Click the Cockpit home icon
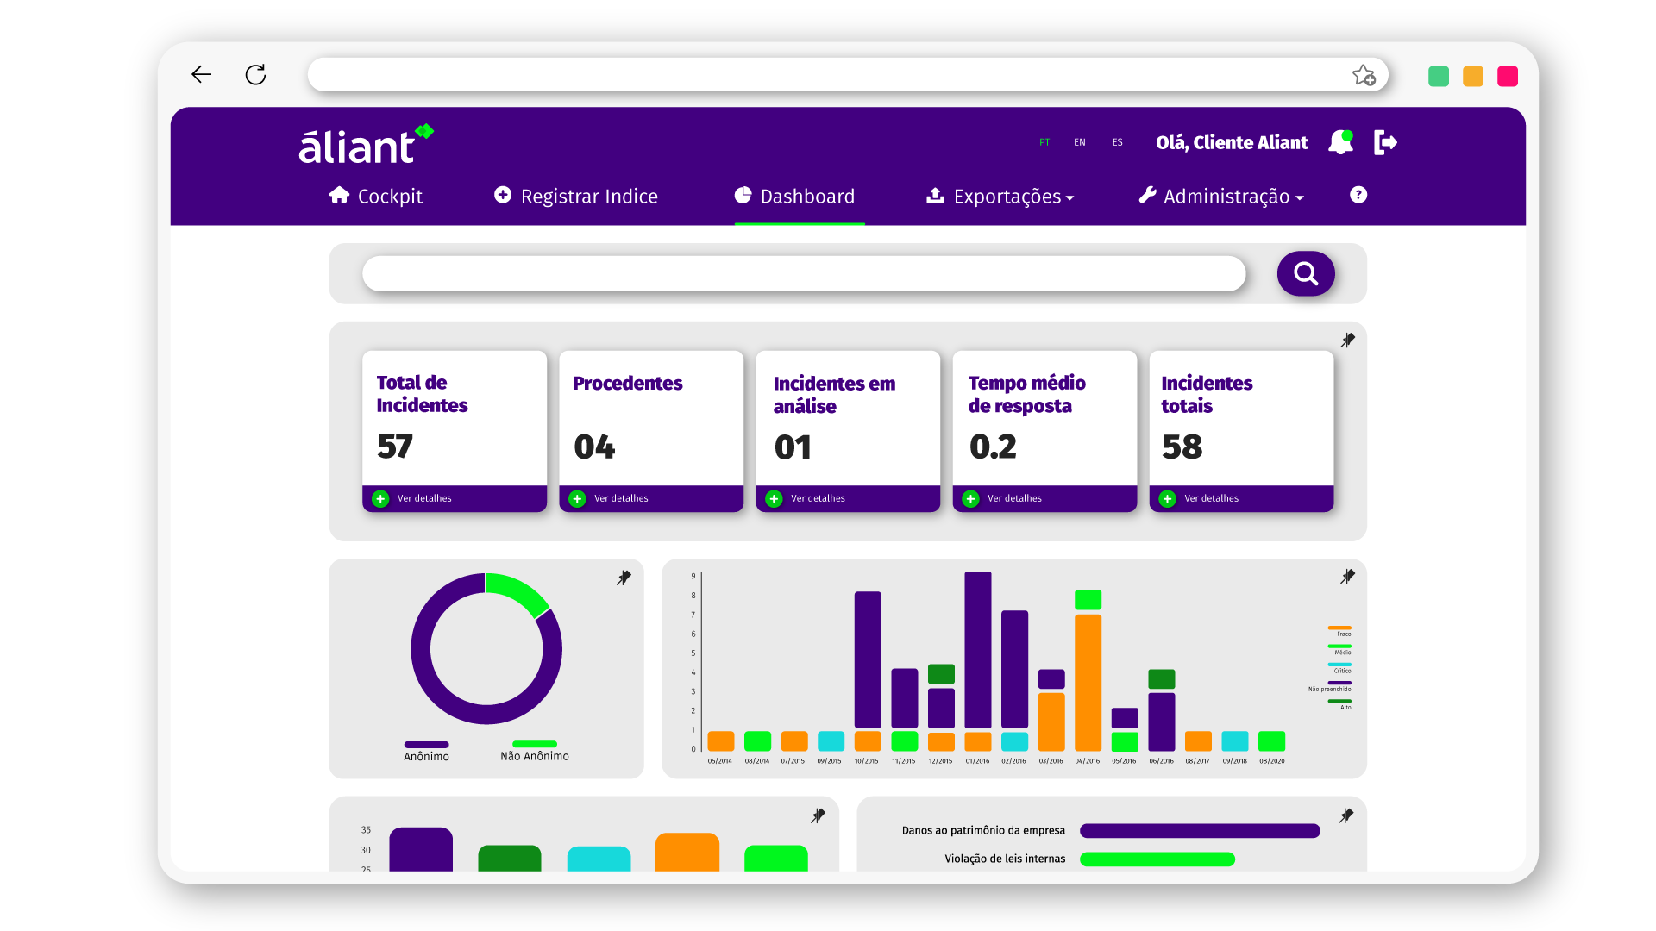Image resolution: width=1656 pixels, height=931 pixels. click(339, 195)
